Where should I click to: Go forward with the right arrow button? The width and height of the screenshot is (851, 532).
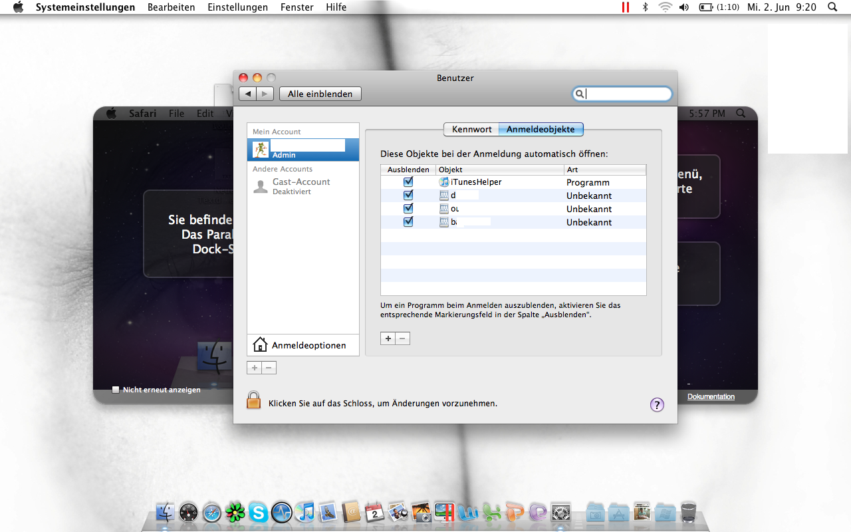[265, 94]
